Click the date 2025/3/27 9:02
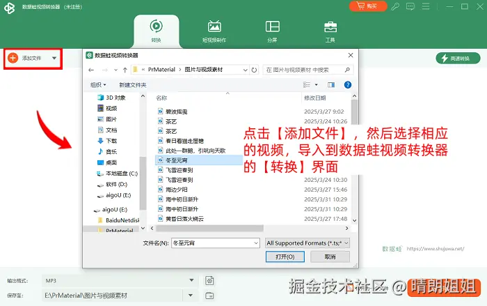The height and width of the screenshot is (306, 487). click(x=324, y=112)
